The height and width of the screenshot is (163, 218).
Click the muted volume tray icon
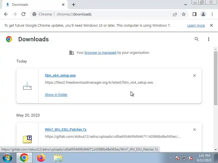pos(190,158)
